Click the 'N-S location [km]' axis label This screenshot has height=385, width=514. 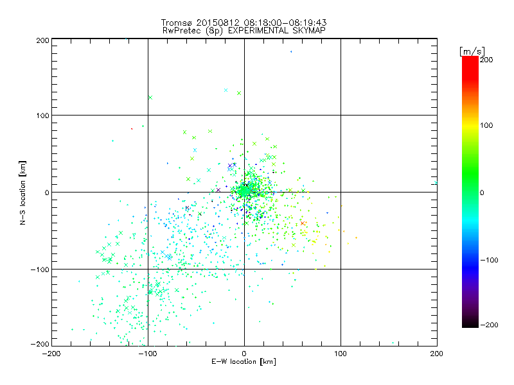tap(22, 193)
